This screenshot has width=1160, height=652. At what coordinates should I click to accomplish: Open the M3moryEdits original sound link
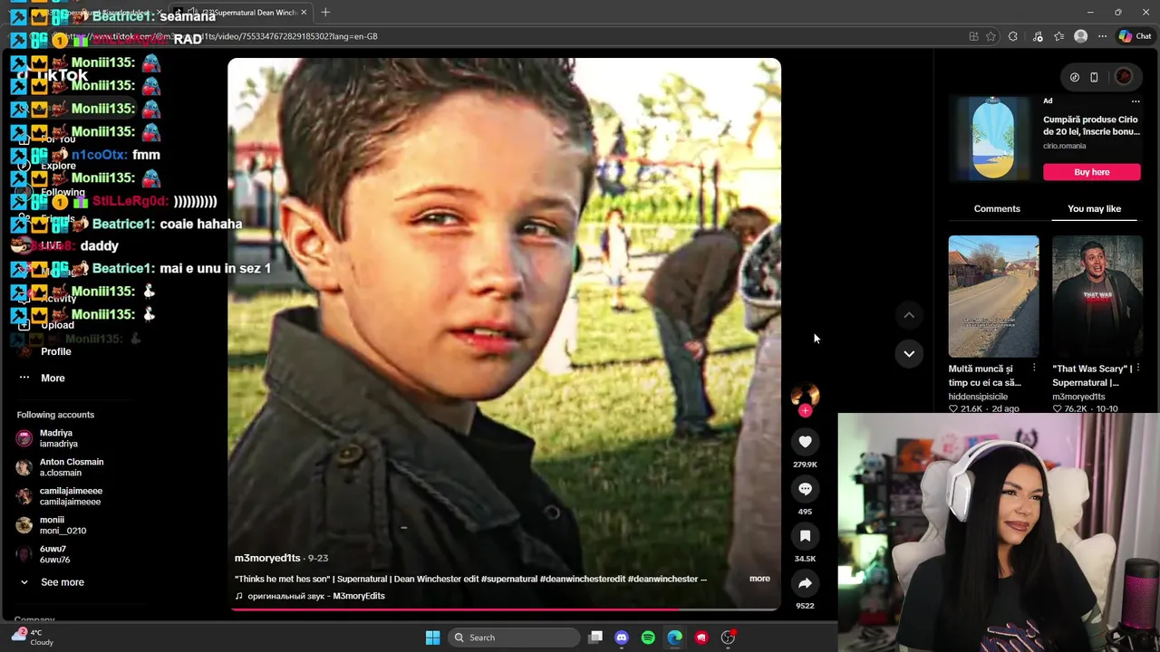coord(310,596)
